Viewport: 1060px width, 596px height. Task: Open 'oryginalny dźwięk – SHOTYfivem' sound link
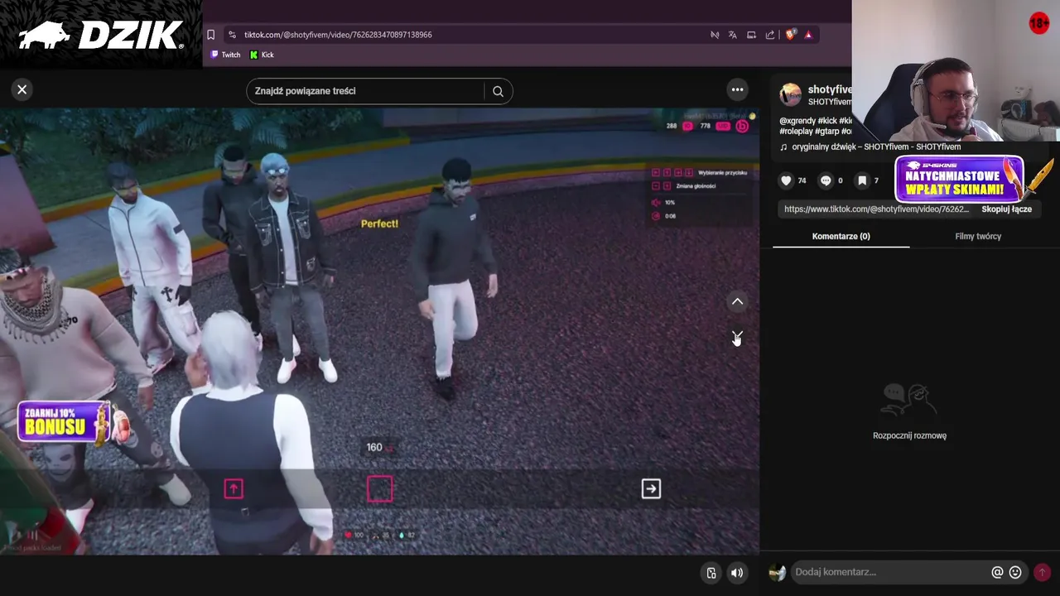pos(875,147)
